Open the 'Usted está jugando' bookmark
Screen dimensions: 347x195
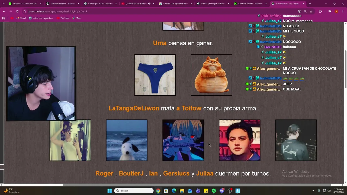click(40, 18)
